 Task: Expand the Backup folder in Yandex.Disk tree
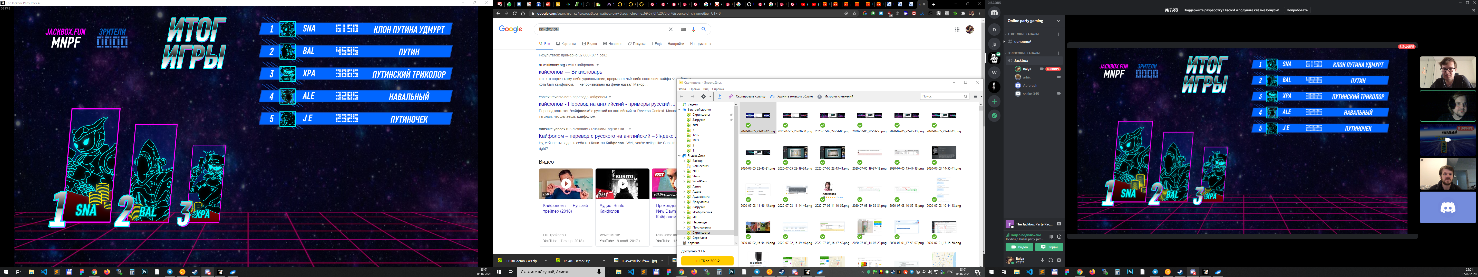pos(685,161)
